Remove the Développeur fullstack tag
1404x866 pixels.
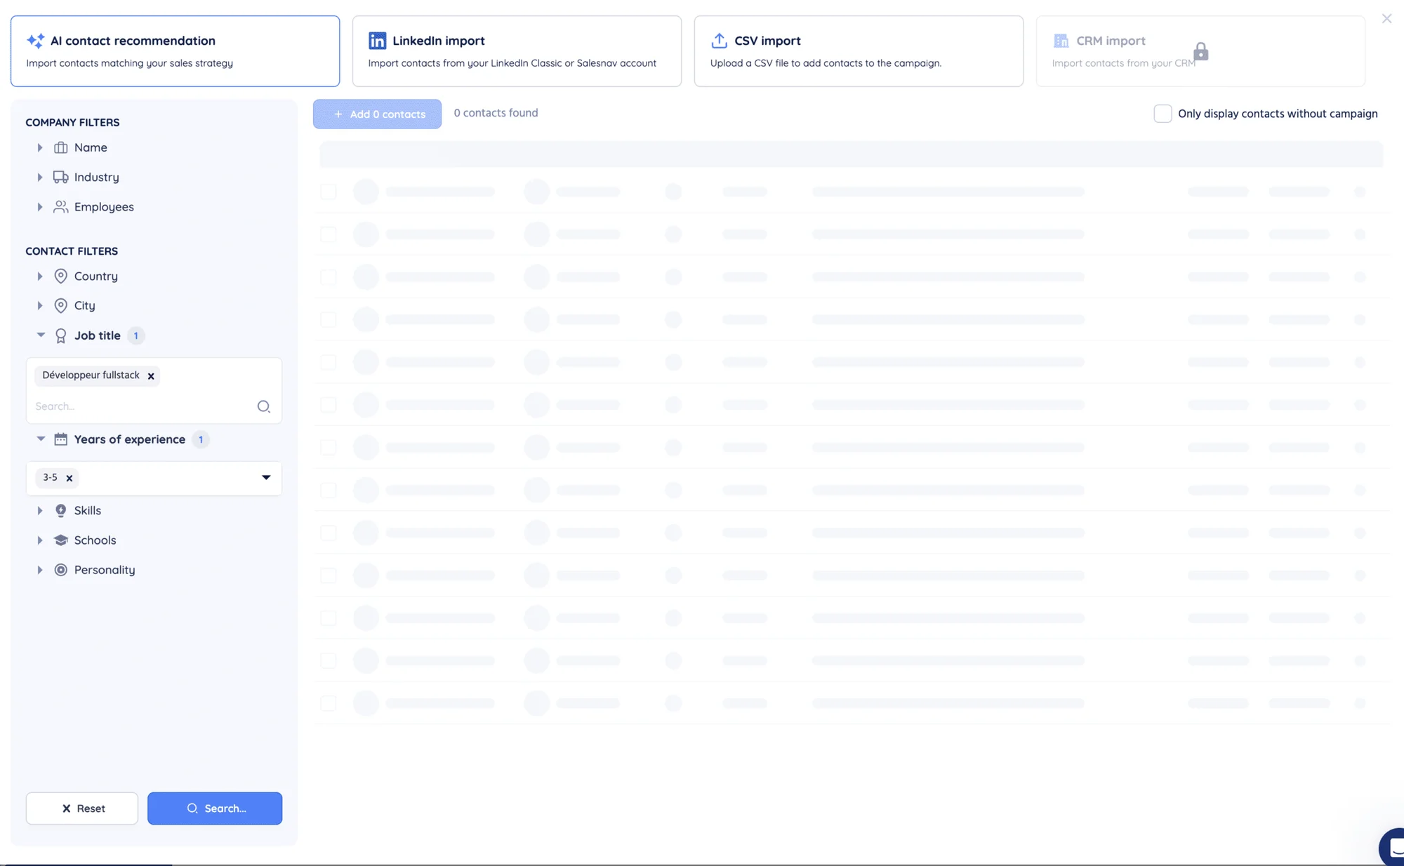click(x=151, y=376)
